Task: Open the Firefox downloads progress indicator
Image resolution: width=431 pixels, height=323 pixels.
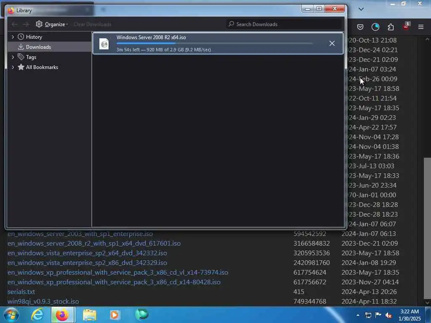Action: (375, 27)
